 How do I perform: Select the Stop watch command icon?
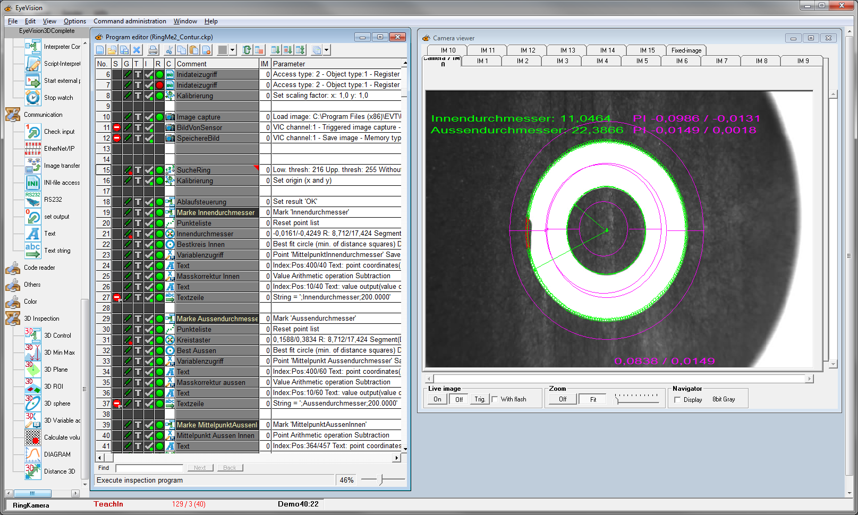pos(33,98)
